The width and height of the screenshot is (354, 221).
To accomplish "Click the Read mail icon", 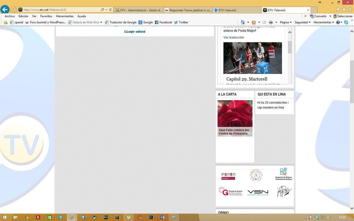I will 264,22.
